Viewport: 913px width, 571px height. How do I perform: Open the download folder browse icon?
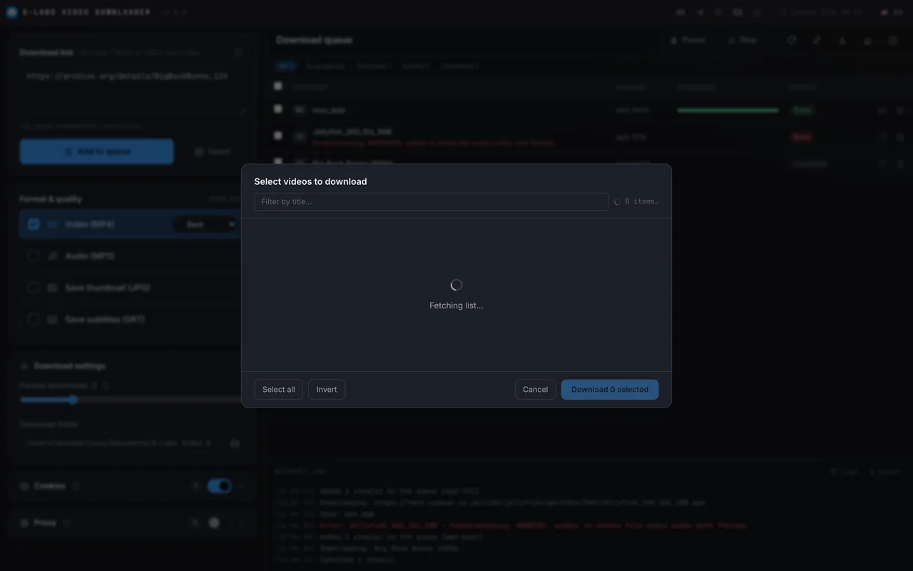tap(235, 443)
